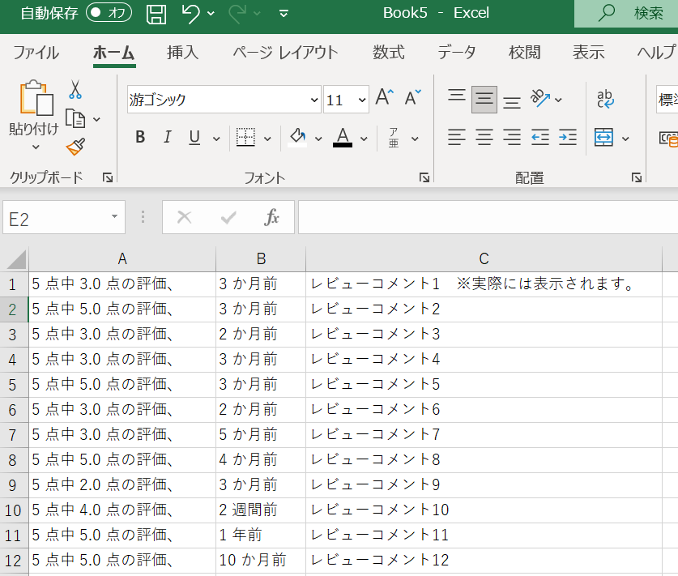Toggle Underline formatting
This screenshot has width=678, height=576.
(194, 138)
